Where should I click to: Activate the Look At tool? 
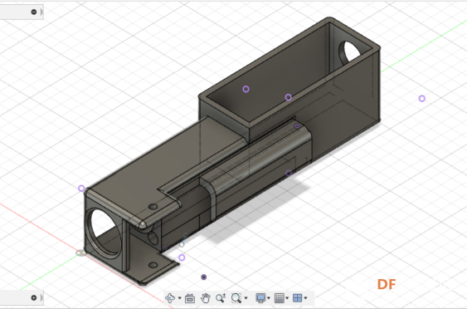pos(190,298)
